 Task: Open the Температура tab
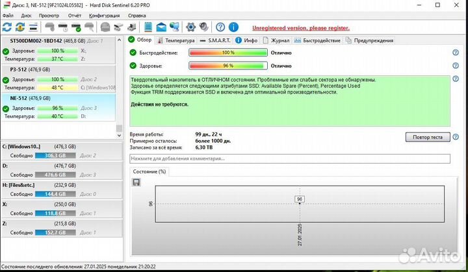click(171, 40)
